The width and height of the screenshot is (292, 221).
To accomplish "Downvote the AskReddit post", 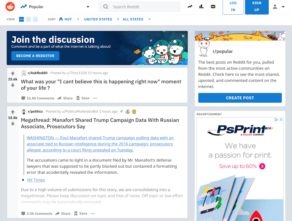I will point(13,85).
